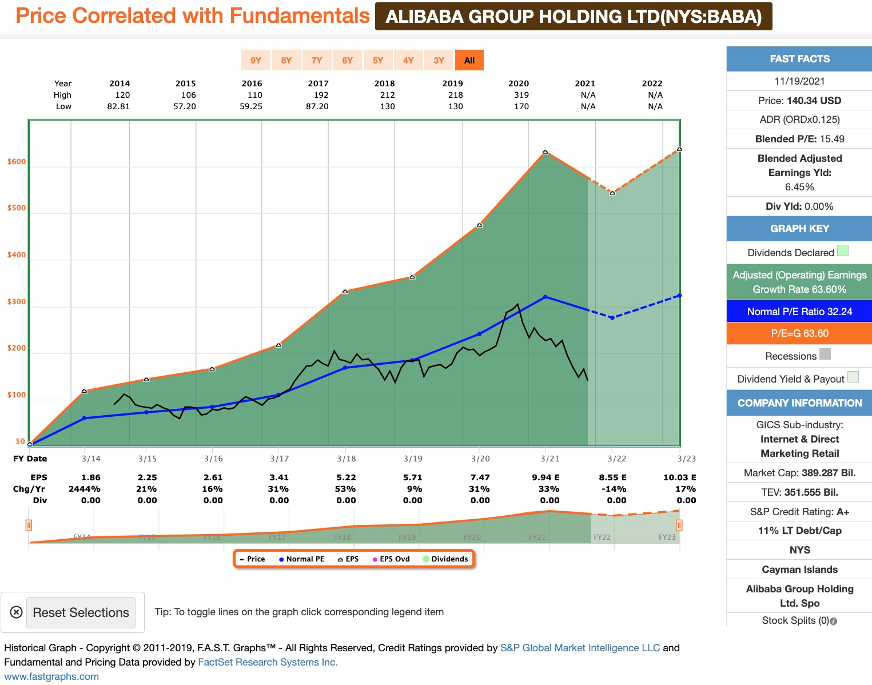Click the circled X reset icon

17,612
